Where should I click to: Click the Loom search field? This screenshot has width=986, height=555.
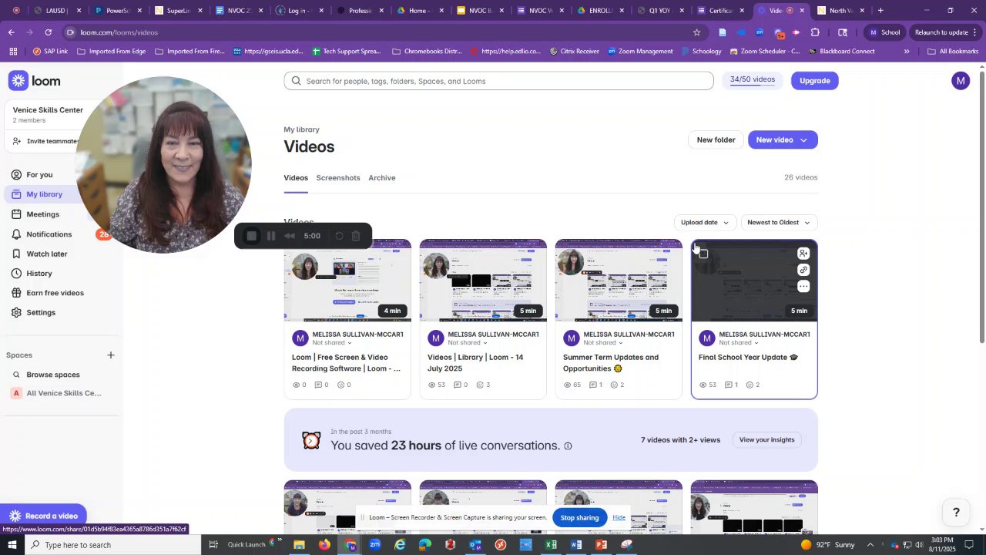coord(498,81)
